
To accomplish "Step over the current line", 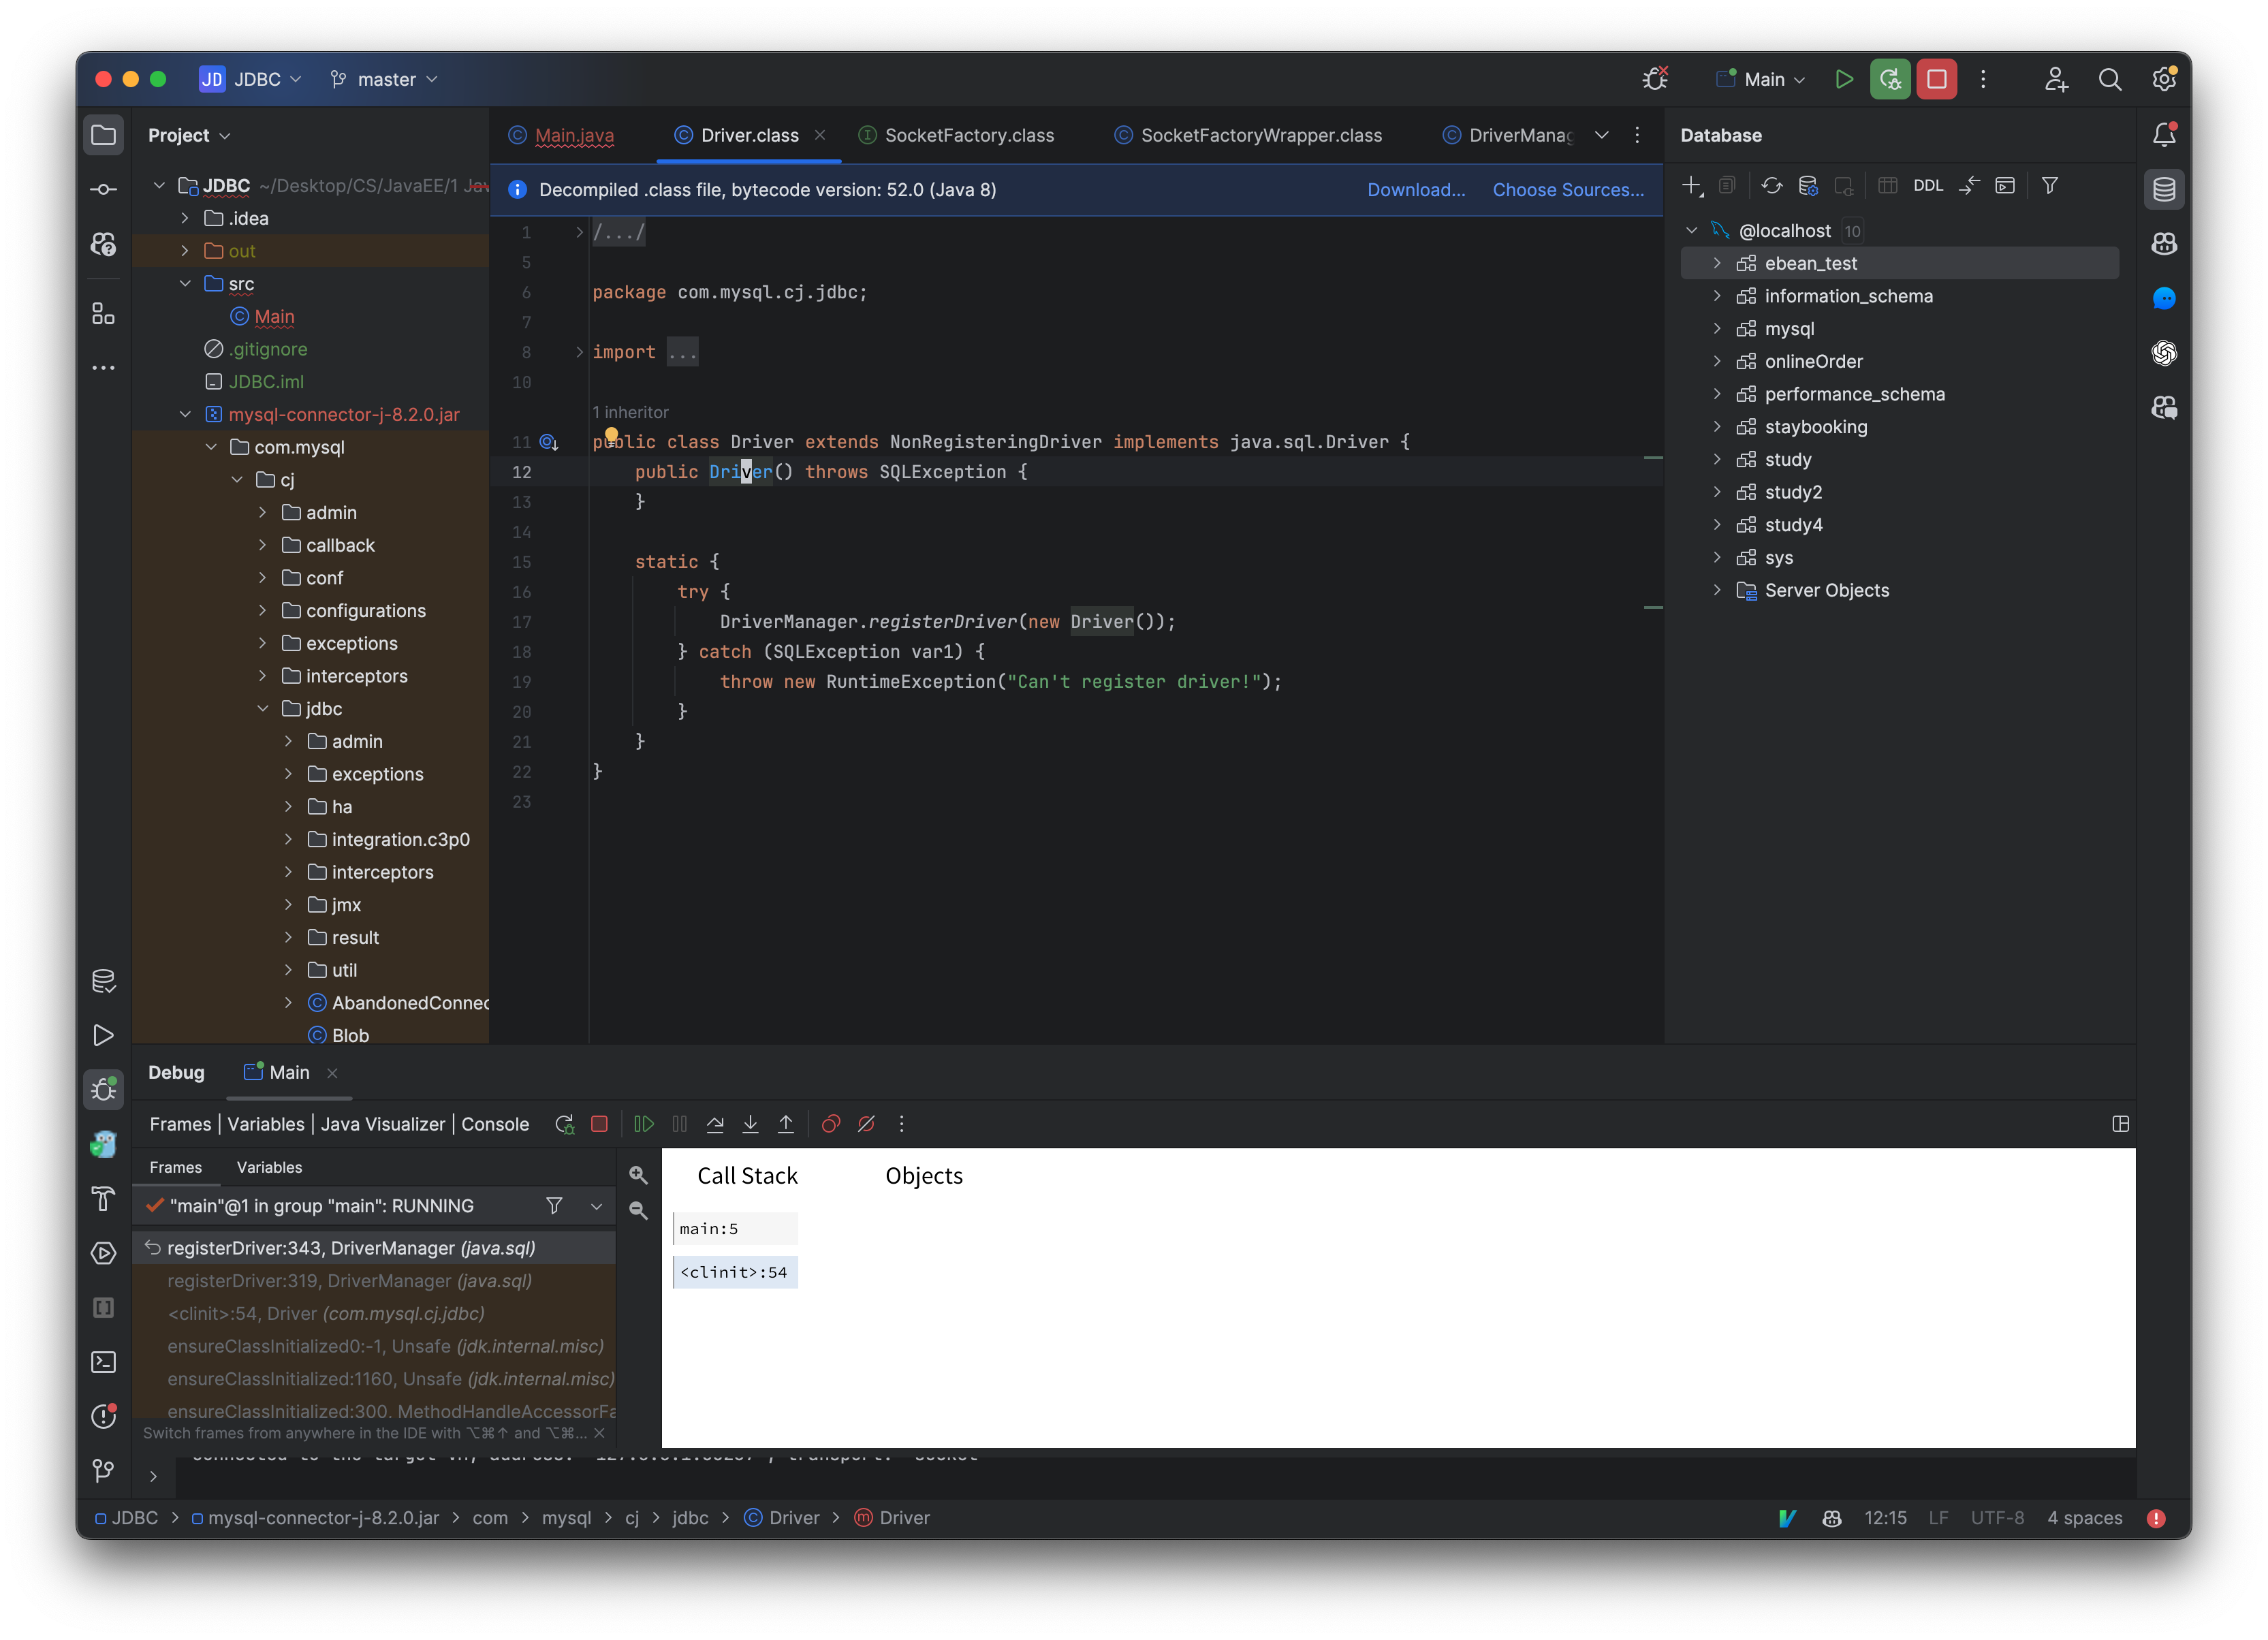I will (x=716, y=1124).
